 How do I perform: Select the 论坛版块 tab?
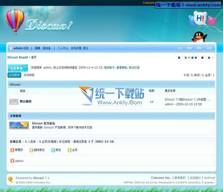point(14,75)
